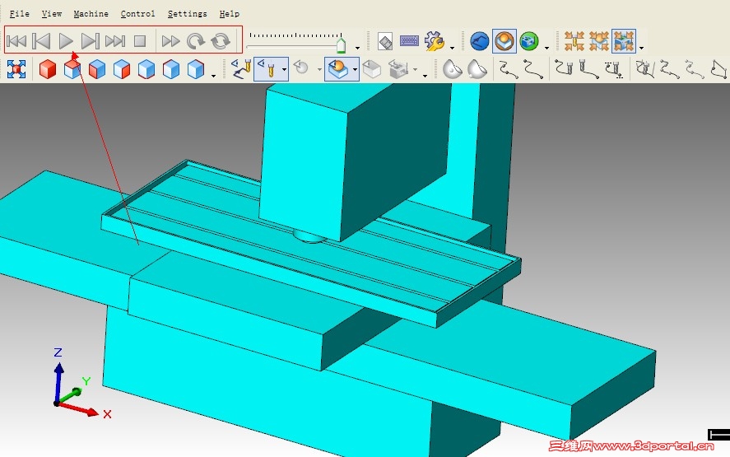This screenshot has width=730, height=457.
Task: Select the all-red cube view orientation icon
Action: [48, 69]
